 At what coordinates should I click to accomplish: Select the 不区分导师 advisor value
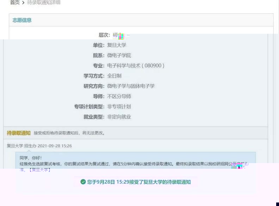pyautogui.click(x=119, y=96)
